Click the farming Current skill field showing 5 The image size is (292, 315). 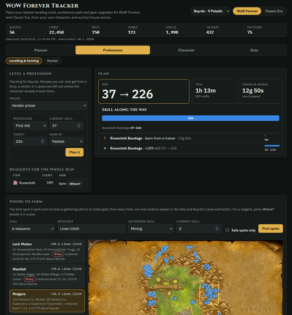(199, 228)
